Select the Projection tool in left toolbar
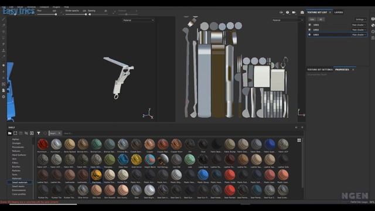This screenshot has height=211, width=375. (4, 31)
